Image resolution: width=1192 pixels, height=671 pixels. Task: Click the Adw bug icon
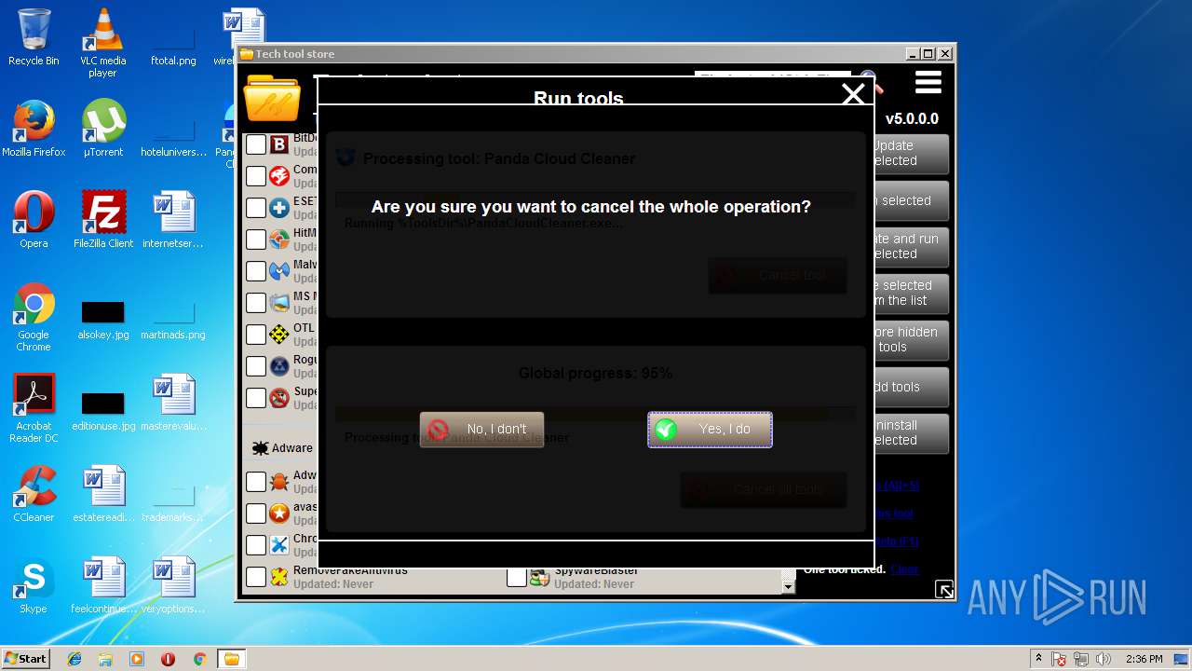click(279, 482)
